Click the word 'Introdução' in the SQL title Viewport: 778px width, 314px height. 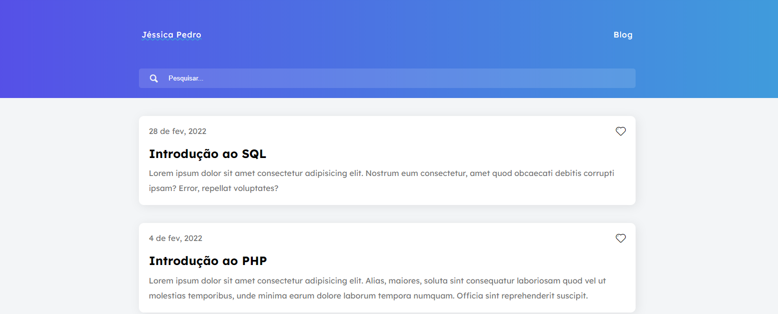coord(177,154)
